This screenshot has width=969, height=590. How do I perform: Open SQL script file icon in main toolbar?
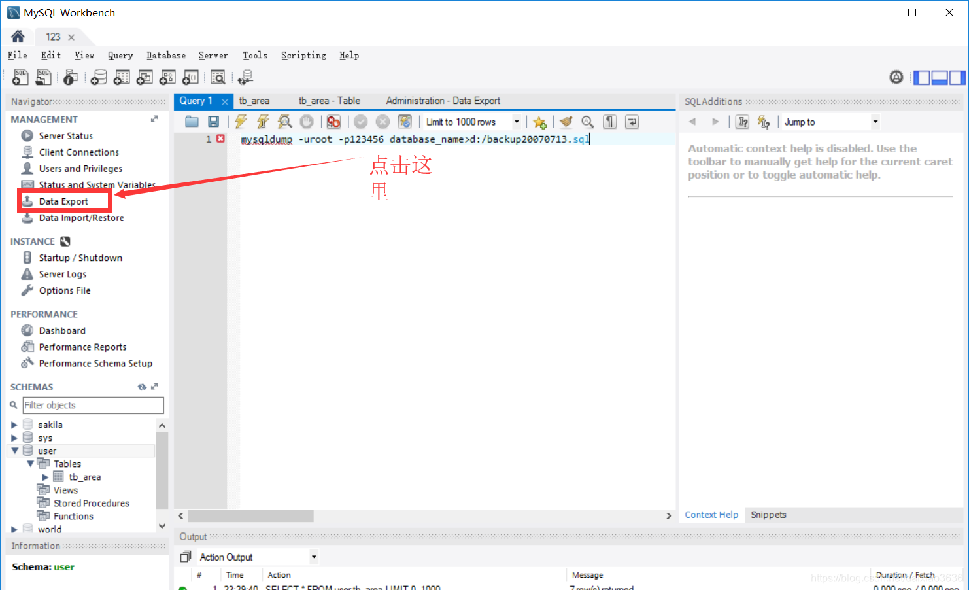click(x=43, y=78)
